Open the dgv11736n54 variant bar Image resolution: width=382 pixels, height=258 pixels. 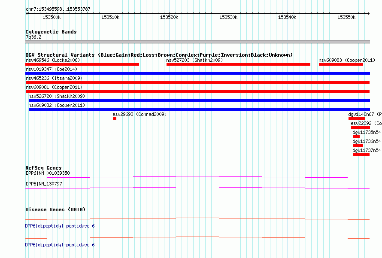coord(358,146)
